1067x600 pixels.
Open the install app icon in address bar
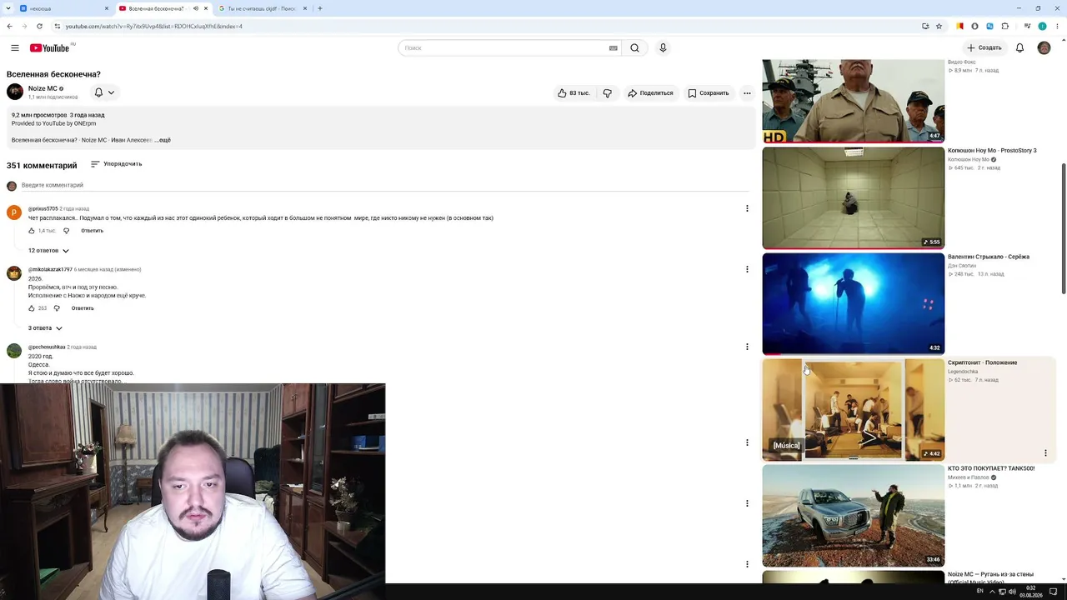(x=925, y=26)
